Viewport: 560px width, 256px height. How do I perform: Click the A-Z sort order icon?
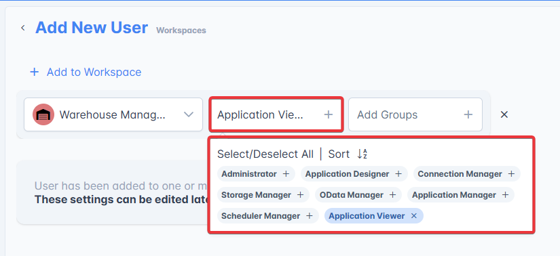pyautogui.click(x=362, y=154)
